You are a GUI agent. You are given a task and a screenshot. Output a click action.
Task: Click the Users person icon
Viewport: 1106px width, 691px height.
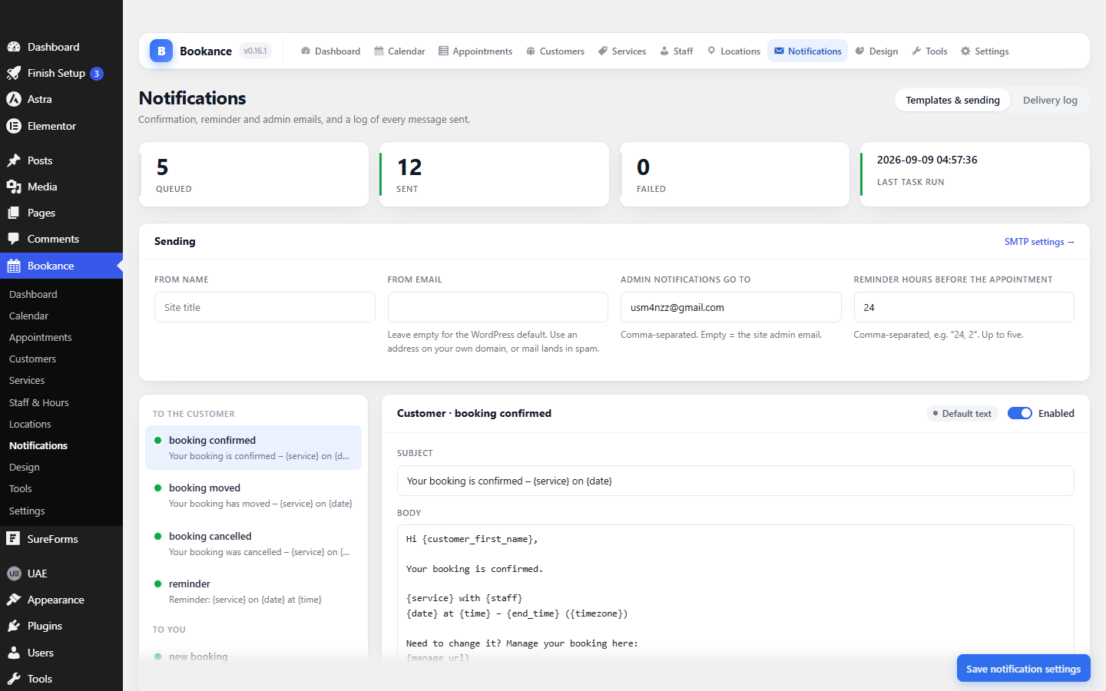click(x=14, y=653)
